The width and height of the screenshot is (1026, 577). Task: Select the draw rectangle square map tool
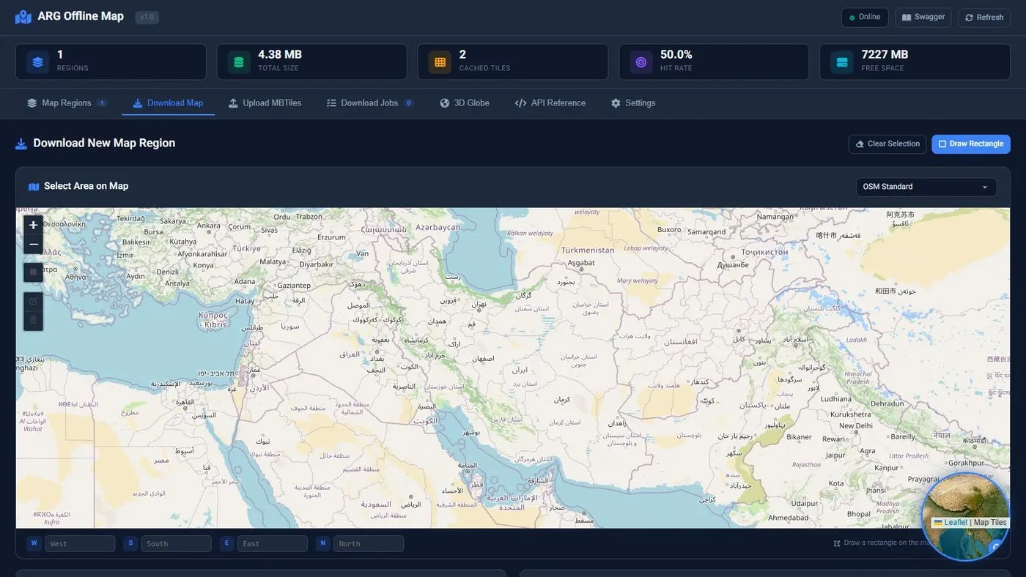[34, 272]
